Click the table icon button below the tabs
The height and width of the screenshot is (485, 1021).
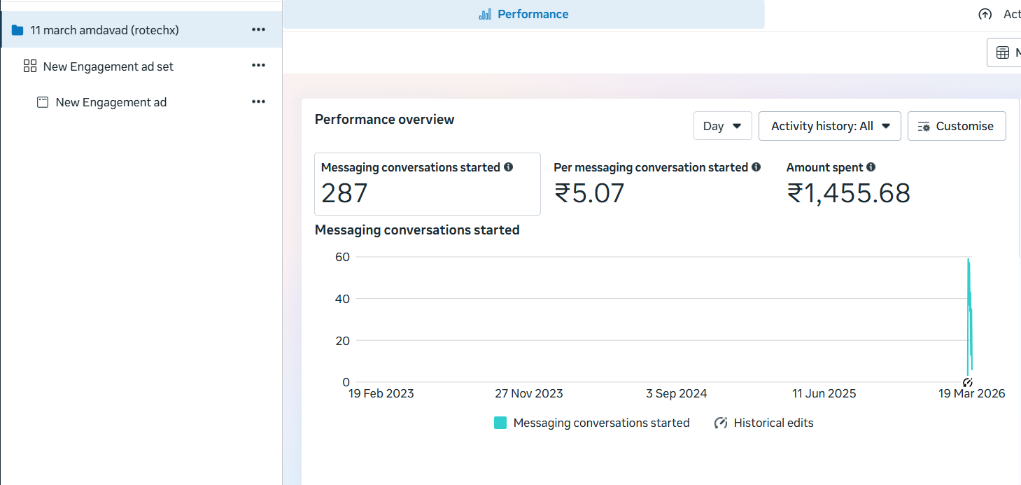coord(1003,52)
